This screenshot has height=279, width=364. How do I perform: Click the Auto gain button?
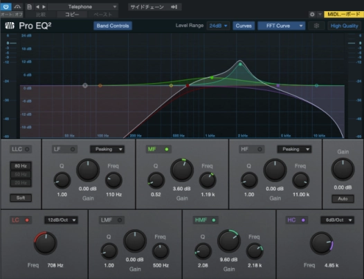coord(343,199)
